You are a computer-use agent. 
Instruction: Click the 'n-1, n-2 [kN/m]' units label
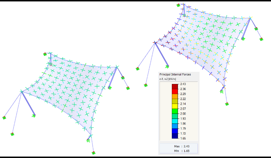click(168, 79)
